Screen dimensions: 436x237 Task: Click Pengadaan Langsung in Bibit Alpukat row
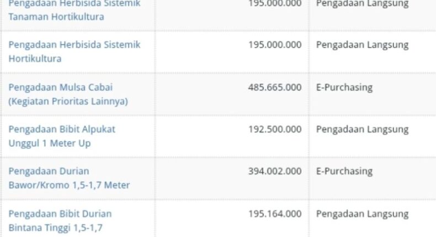[362, 130]
